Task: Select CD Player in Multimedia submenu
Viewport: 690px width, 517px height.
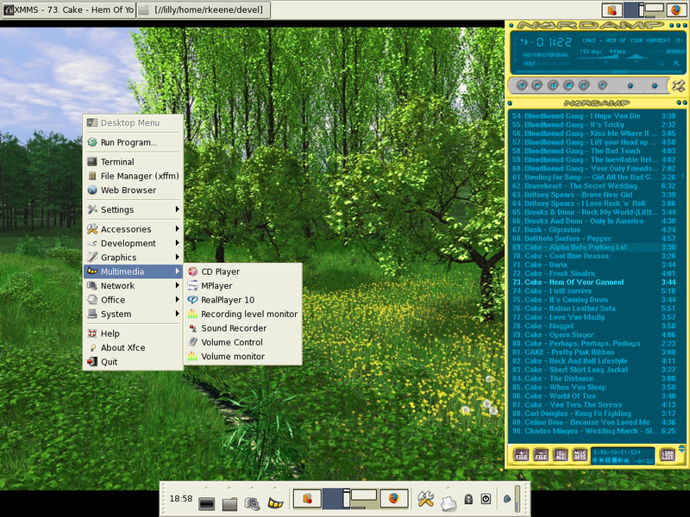Action: pos(243,271)
